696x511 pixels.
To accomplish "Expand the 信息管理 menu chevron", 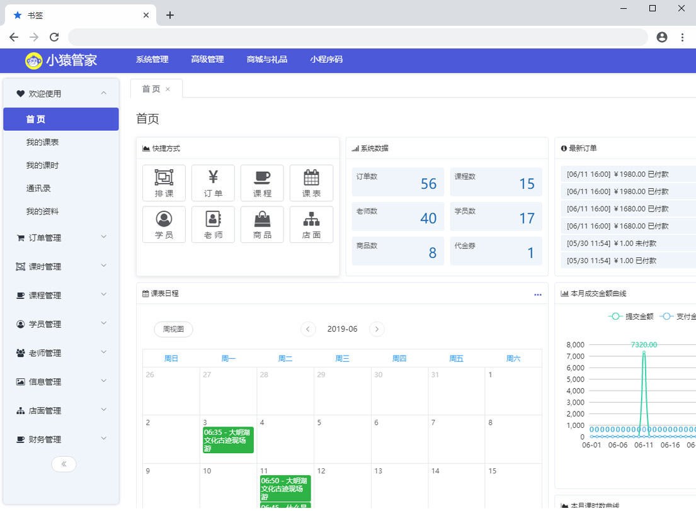I will (103, 381).
